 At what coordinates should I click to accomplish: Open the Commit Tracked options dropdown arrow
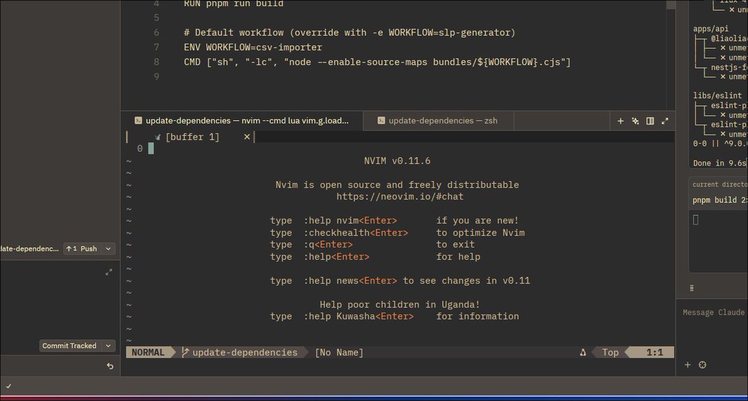(x=108, y=346)
